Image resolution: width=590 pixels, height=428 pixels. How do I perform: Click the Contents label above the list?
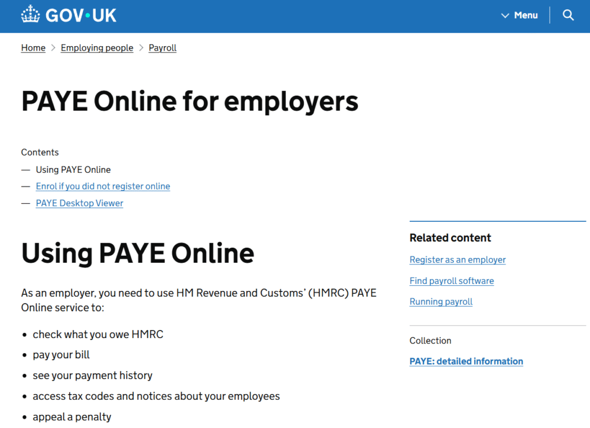coord(40,152)
